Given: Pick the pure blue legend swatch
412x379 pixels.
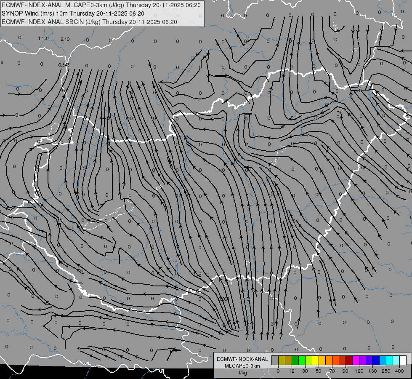Looking at the screenshot, I should [x=376, y=360].
